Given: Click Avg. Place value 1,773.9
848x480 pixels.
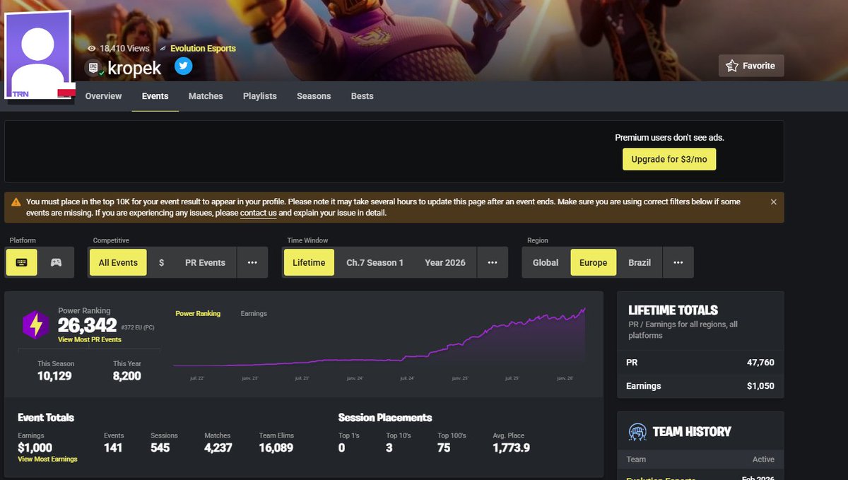Looking at the screenshot, I should click(x=512, y=447).
